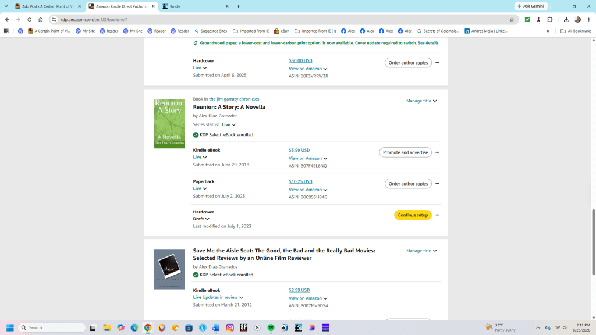Click the green checkmark extension icon

(x=527, y=19)
